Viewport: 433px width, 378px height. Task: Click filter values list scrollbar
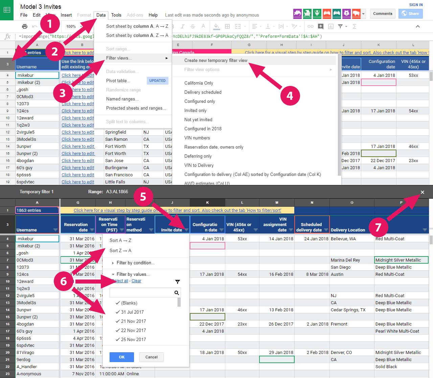[179, 302]
